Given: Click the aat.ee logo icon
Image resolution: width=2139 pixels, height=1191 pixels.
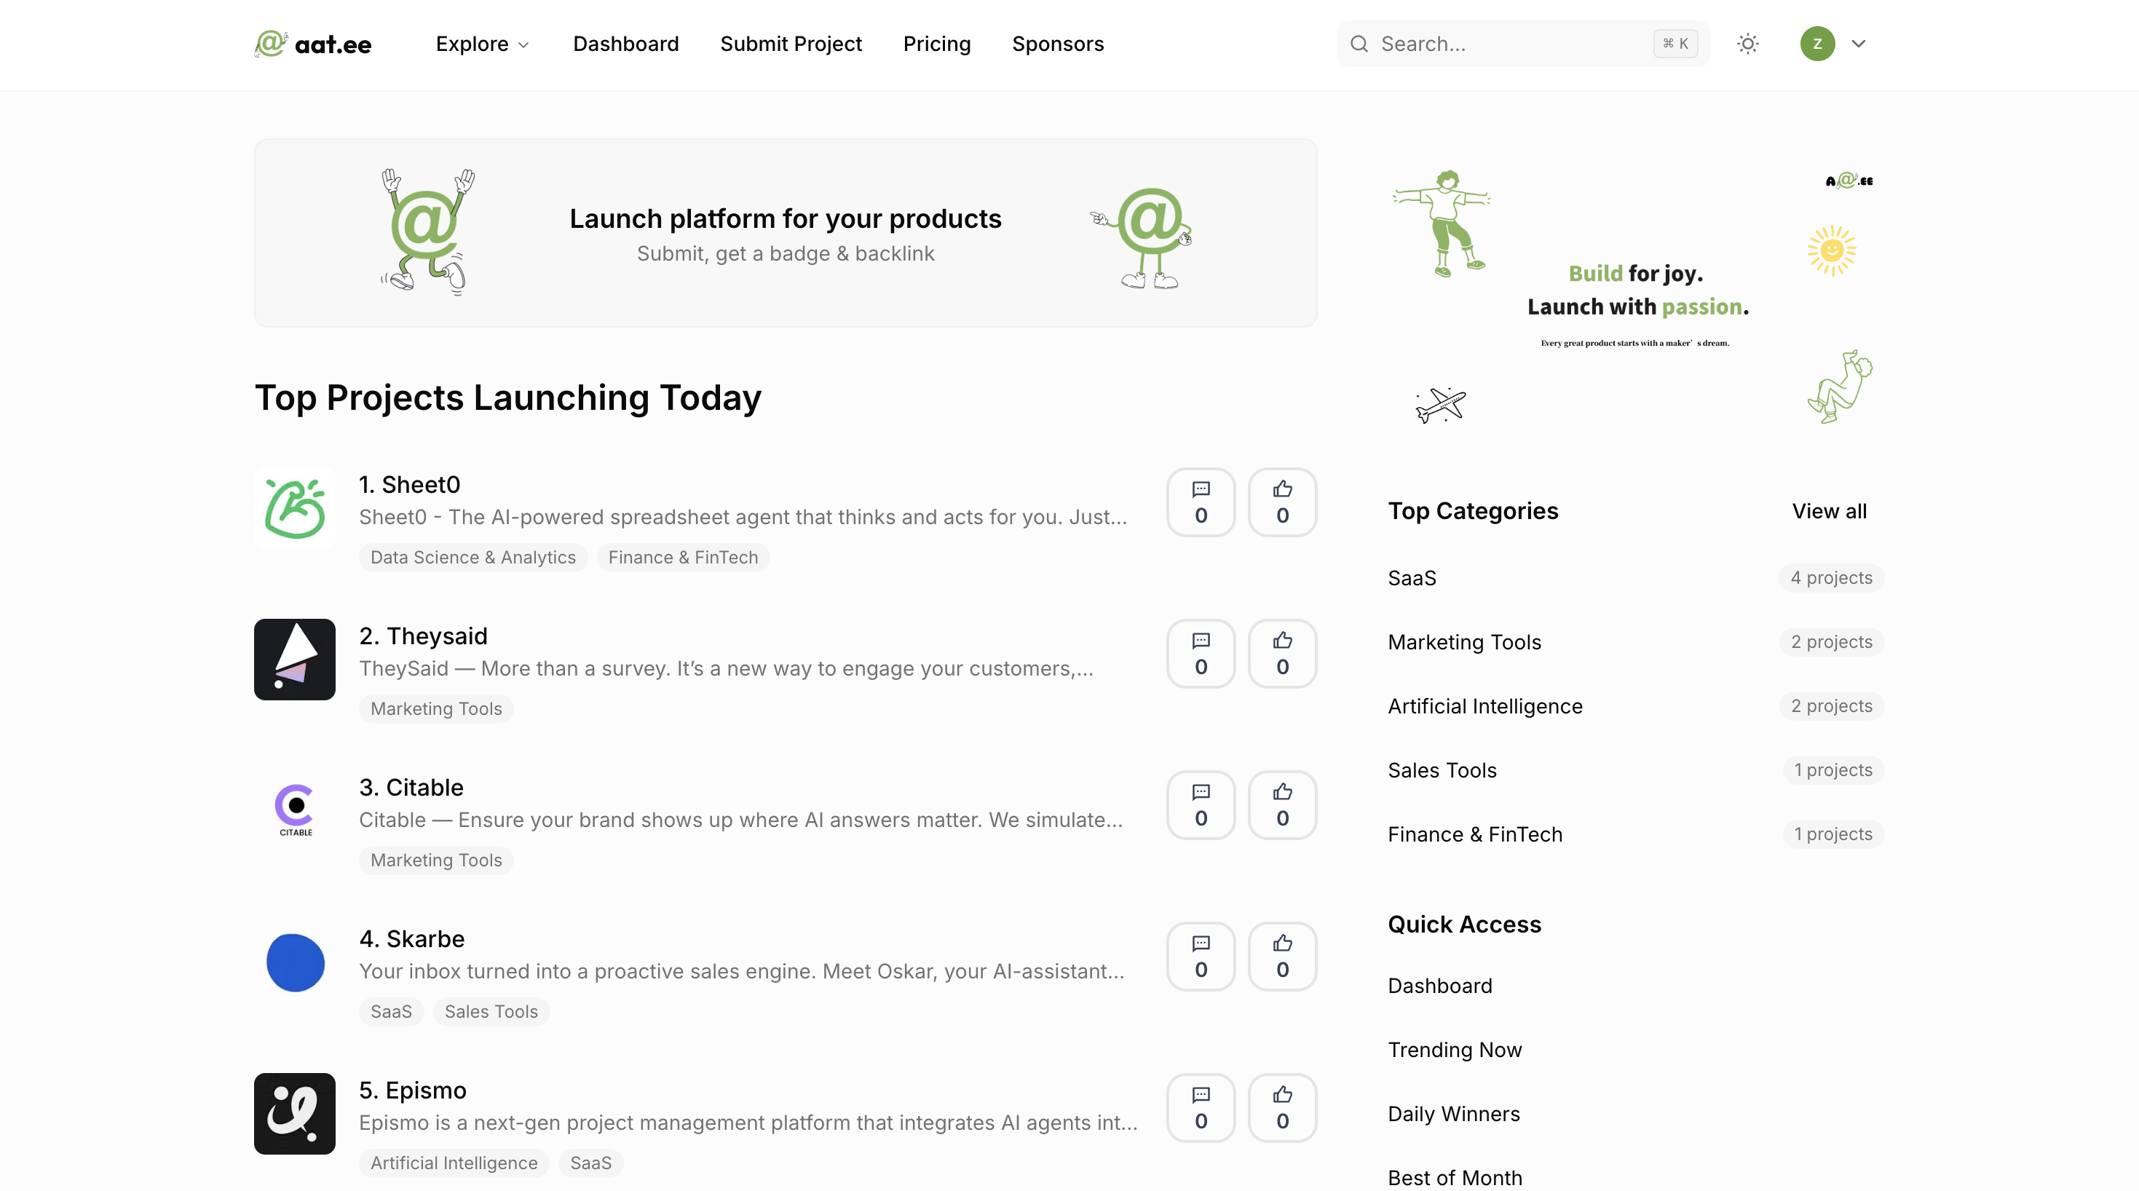Looking at the screenshot, I should click(x=271, y=43).
